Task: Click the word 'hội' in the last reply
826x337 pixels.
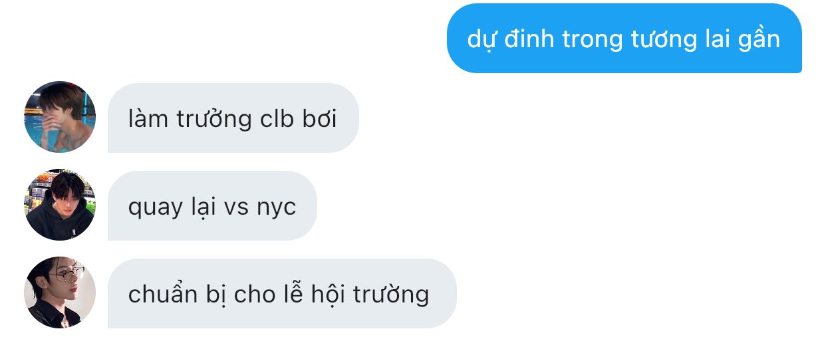Action: point(329,294)
